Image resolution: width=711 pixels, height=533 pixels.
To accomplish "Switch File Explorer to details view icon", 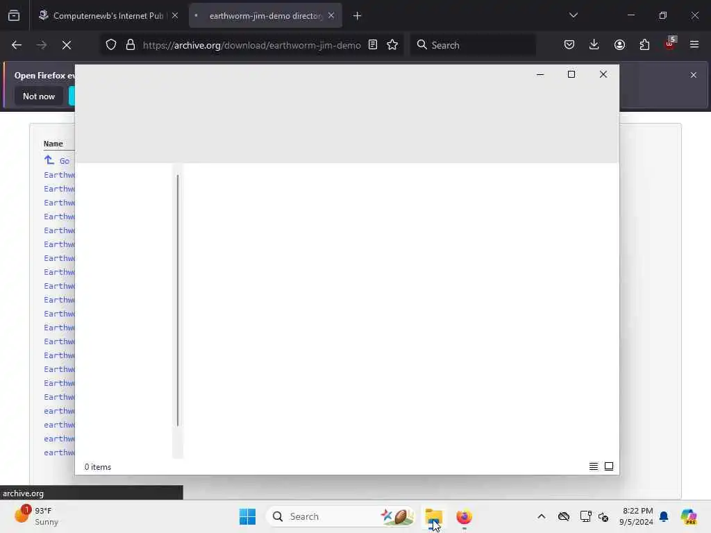I will point(593,466).
